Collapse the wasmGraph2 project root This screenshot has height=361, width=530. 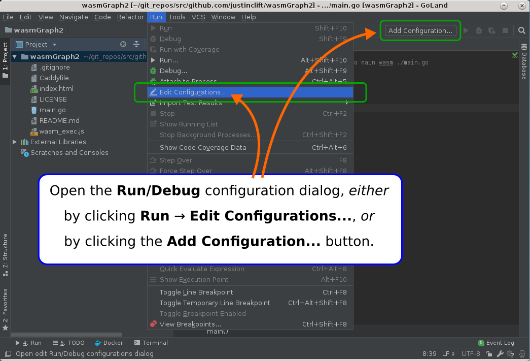coord(15,56)
